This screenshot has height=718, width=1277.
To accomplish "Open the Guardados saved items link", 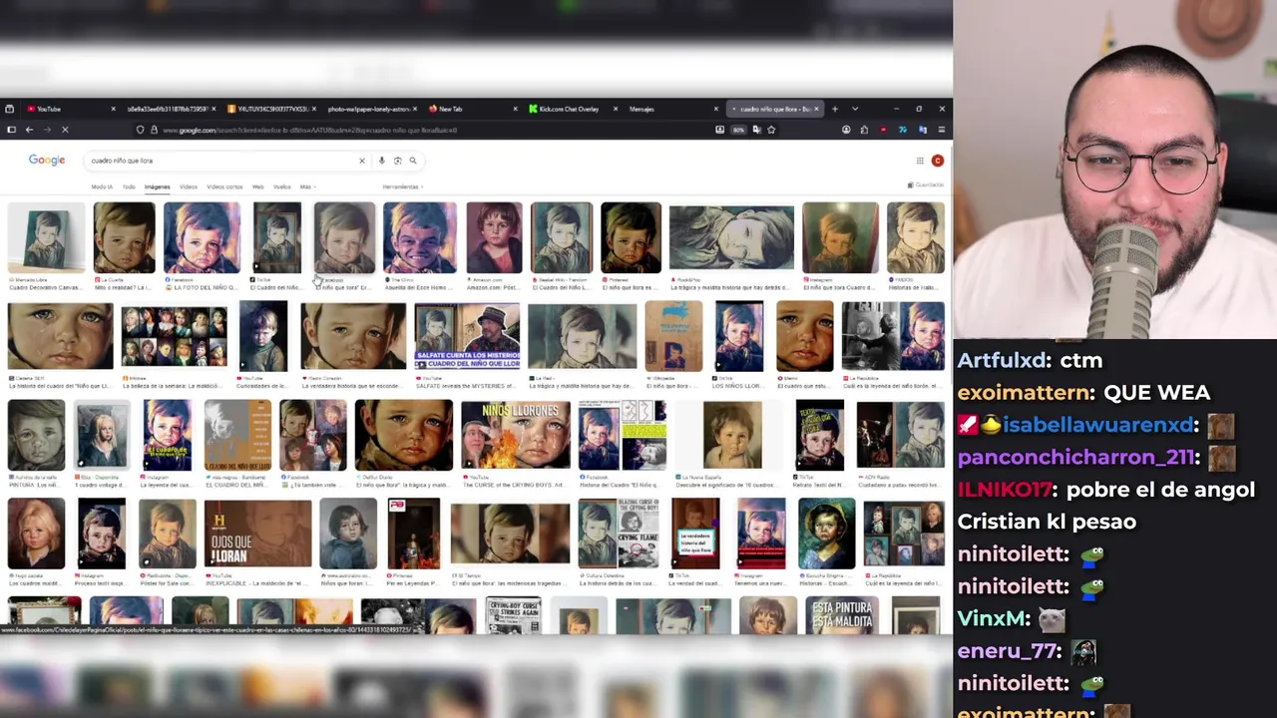I will pyautogui.click(x=926, y=185).
